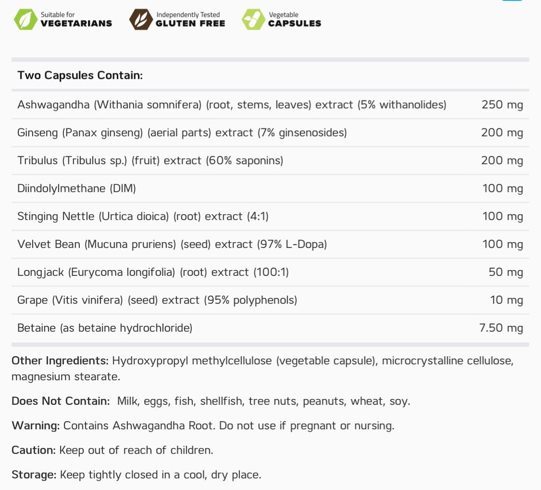Viewport: 541px width, 490px height.
Task: Select the Vegetable Capsules label text
Action: (x=295, y=20)
